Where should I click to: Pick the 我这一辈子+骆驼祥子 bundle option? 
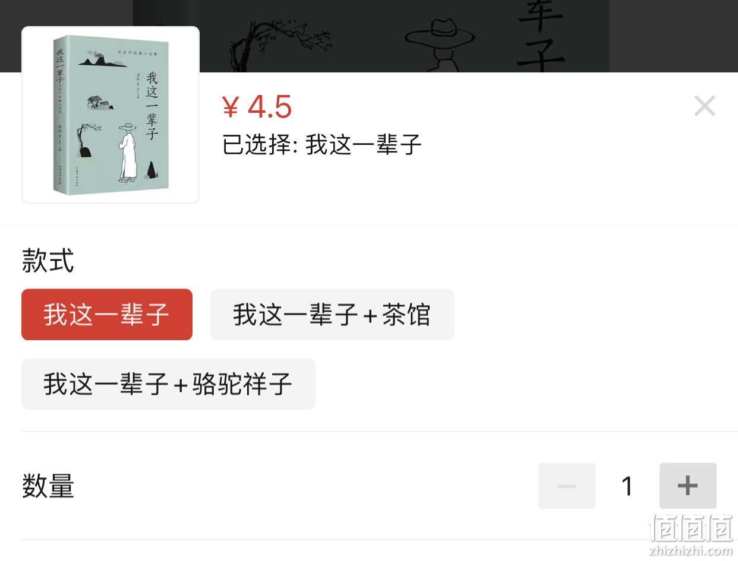point(168,384)
